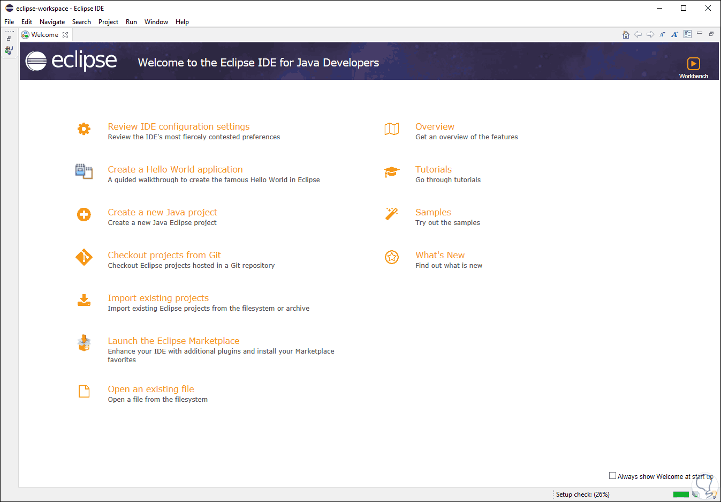
Task: Magnify the Welcome page font size
Action: point(675,34)
